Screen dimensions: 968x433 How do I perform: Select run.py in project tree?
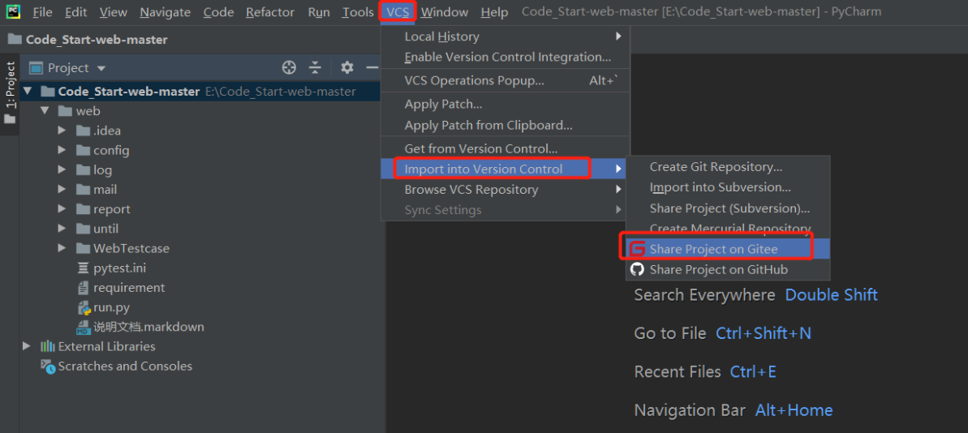(111, 307)
